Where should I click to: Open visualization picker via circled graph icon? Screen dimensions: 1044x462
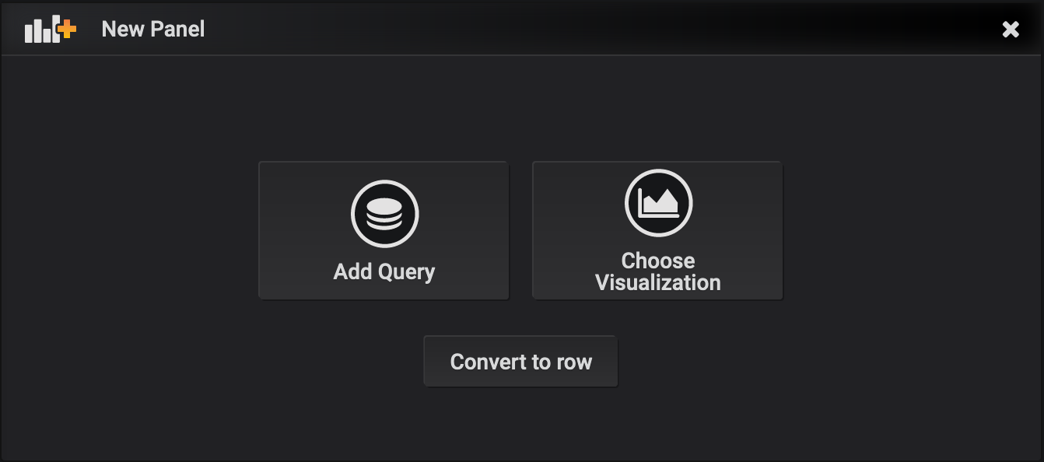658,203
